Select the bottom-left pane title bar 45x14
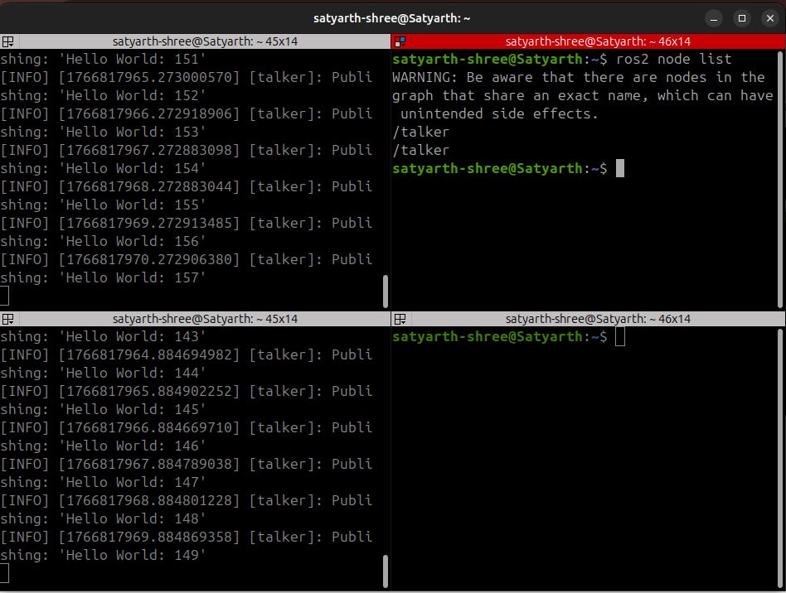786x593 pixels. point(195,319)
